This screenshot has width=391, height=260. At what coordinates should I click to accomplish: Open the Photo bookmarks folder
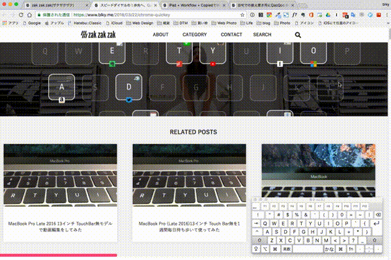[x=282, y=23]
